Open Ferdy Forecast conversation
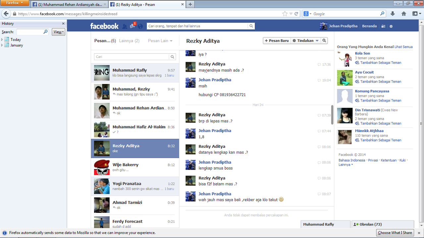The image size is (424, 238). click(135, 221)
